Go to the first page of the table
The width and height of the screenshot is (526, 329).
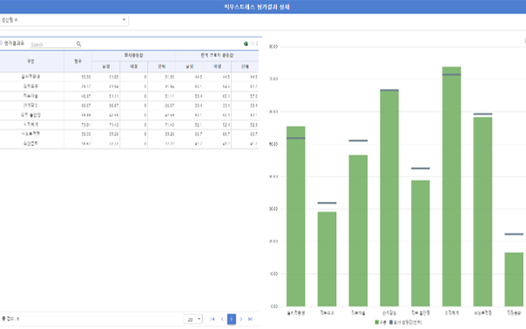(212, 319)
